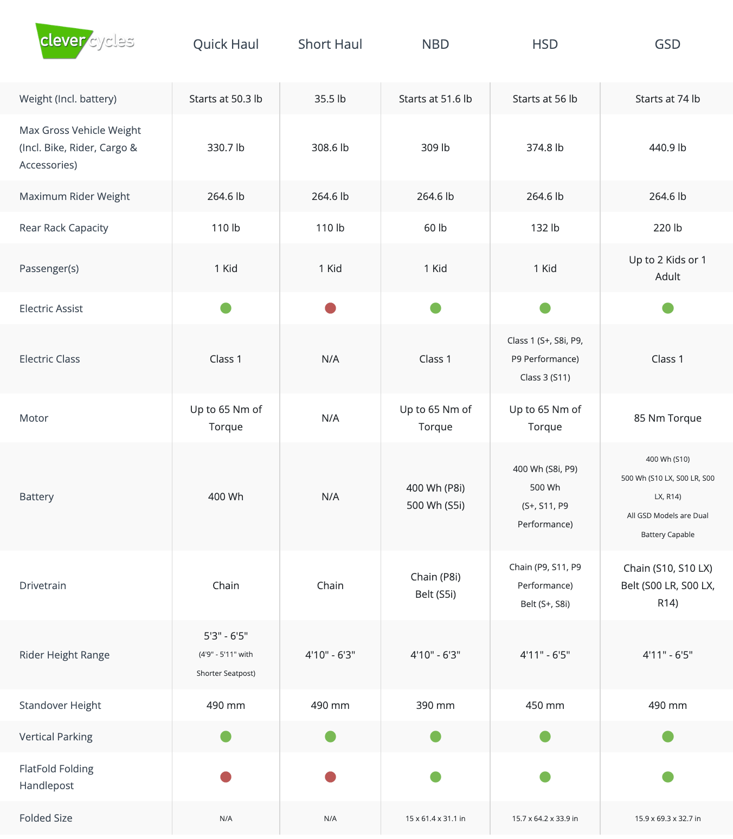Select the Short Haul column header

click(330, 44)
